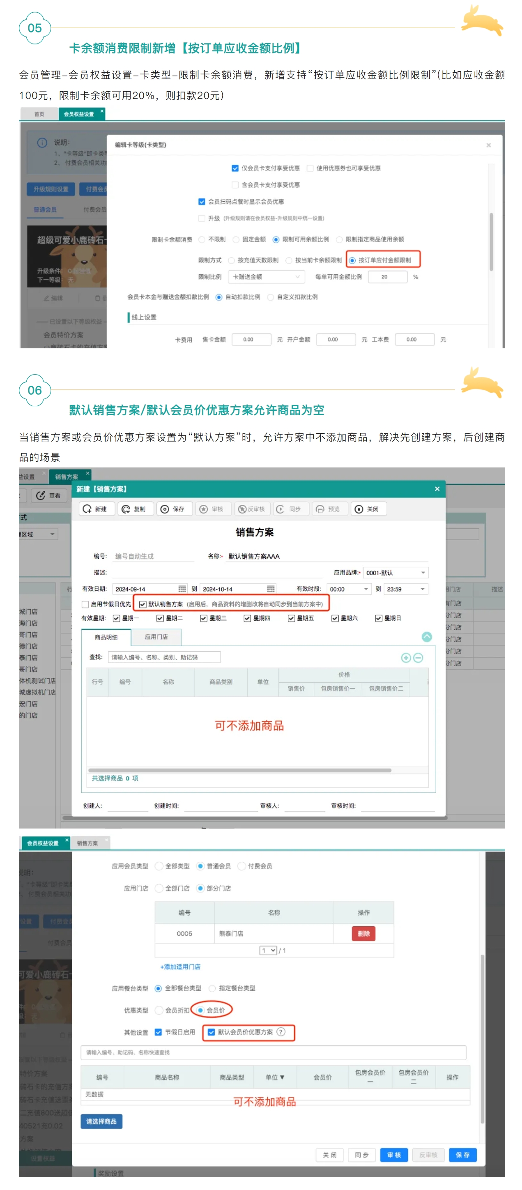Click the 同步 button in the bottom dialog footer
522x1190 pixels.
[362, 1154]
